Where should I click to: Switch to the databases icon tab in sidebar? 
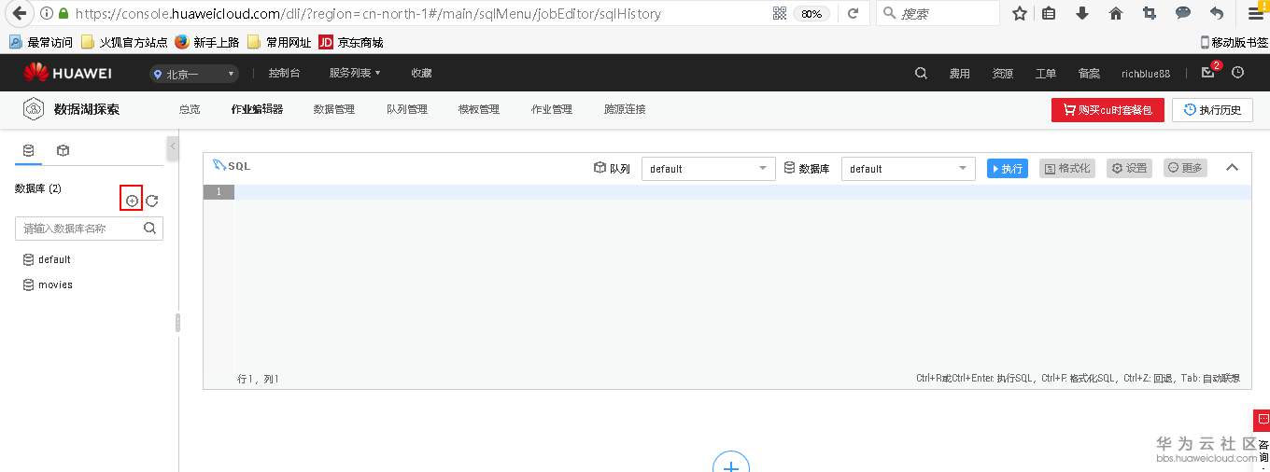28,150
